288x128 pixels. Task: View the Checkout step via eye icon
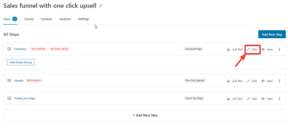(267, 49)
